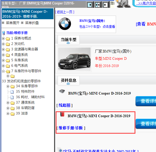Expand the 5 车身系统 tree node
Viewport: 156px width, 152px height.
(x=3, y=61)
